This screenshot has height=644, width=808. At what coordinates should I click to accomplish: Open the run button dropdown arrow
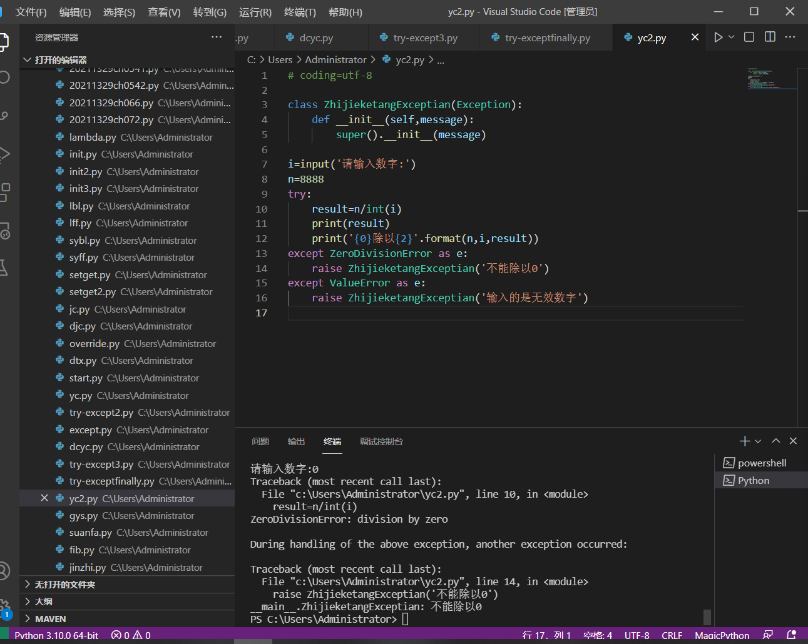pos(731,38)
